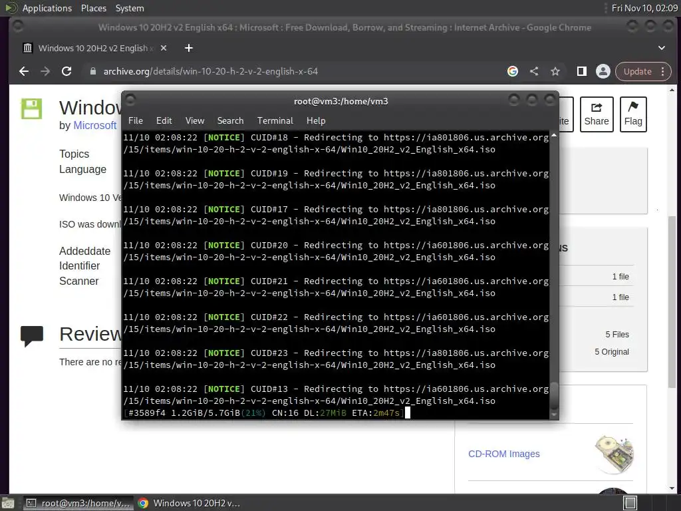The height and width of the screenshot is (511, 681).
Task: Click the Reviews speech bubble icon
Action: [32, 336]
